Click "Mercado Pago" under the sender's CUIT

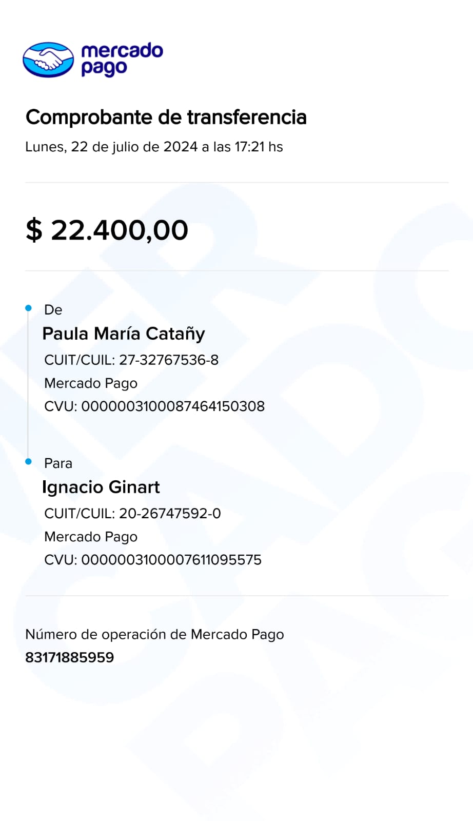(x=91, y=383)
